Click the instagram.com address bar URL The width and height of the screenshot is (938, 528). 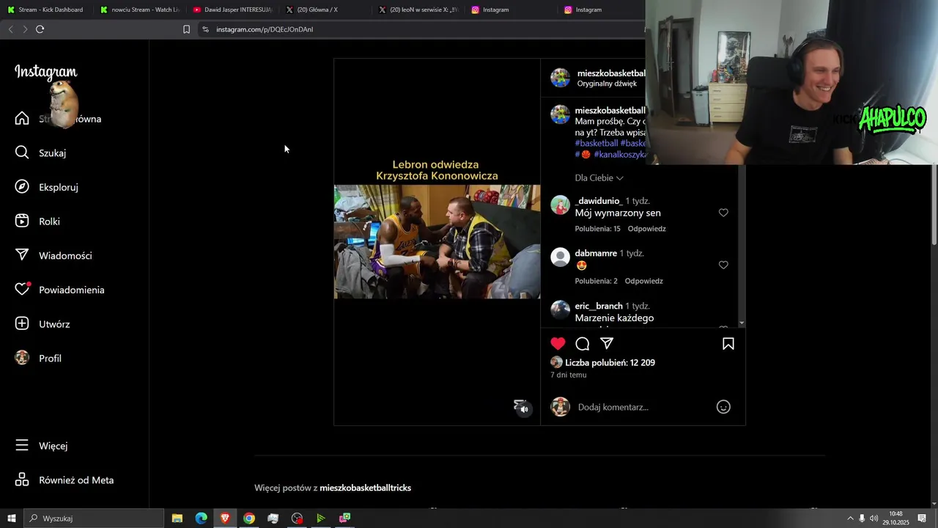point(265,29)
